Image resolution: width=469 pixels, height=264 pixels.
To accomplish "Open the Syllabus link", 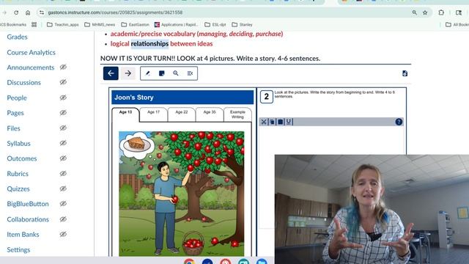I will click(x=18, y=144).
